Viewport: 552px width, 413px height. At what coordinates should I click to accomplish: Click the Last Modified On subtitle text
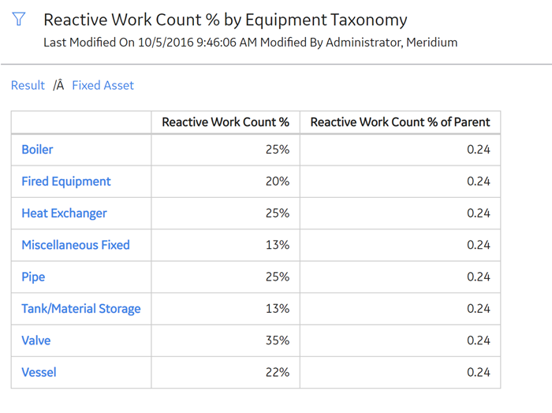(x=250, y=43)
